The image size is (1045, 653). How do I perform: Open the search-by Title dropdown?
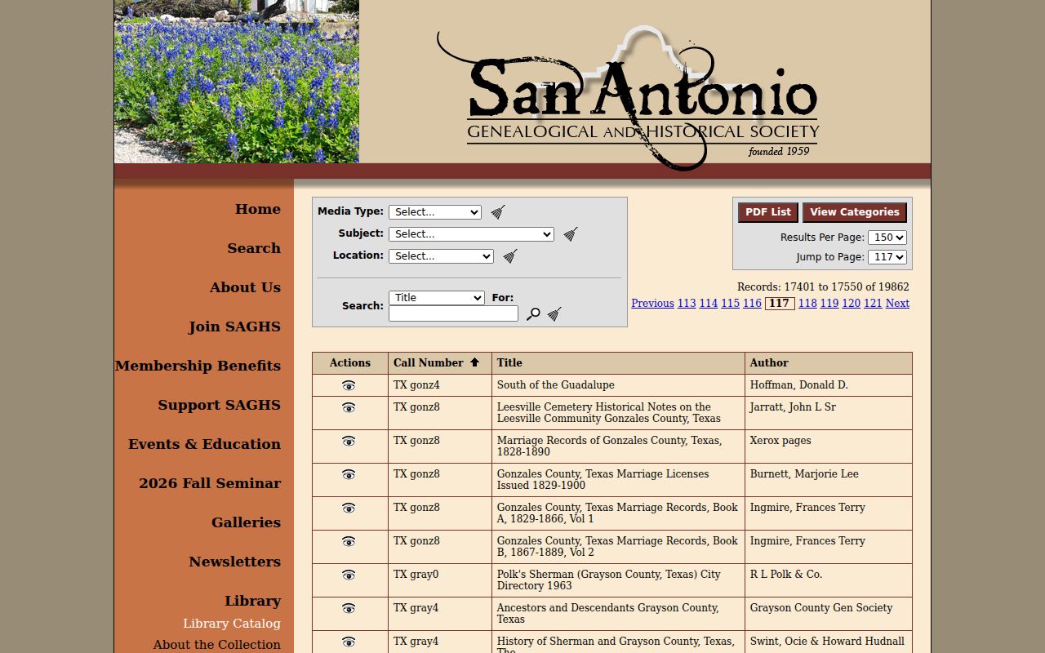(437, 298)
